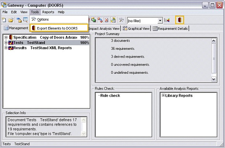Maximize the Gateway window

click(x=212, y=5)
